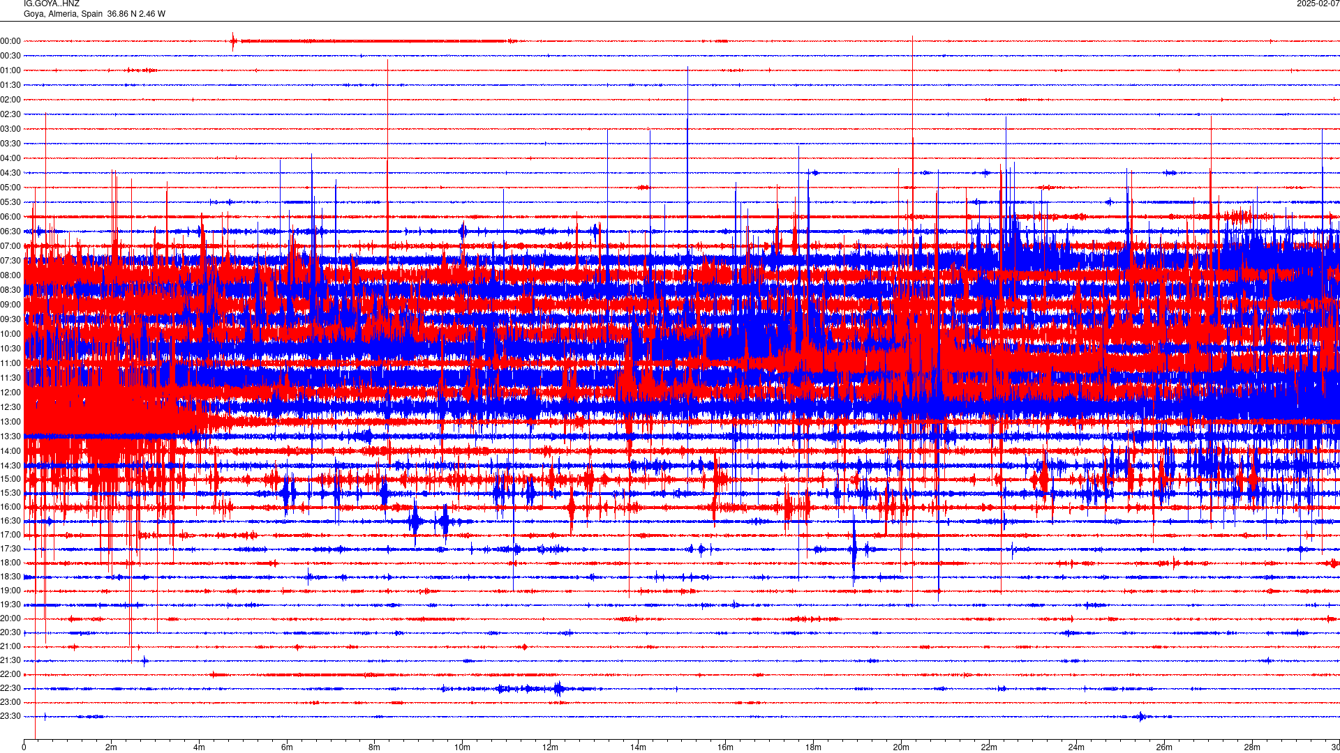Select the 22:00 time row label
This screenshot has width=1340, height=753.
point(10,674)
